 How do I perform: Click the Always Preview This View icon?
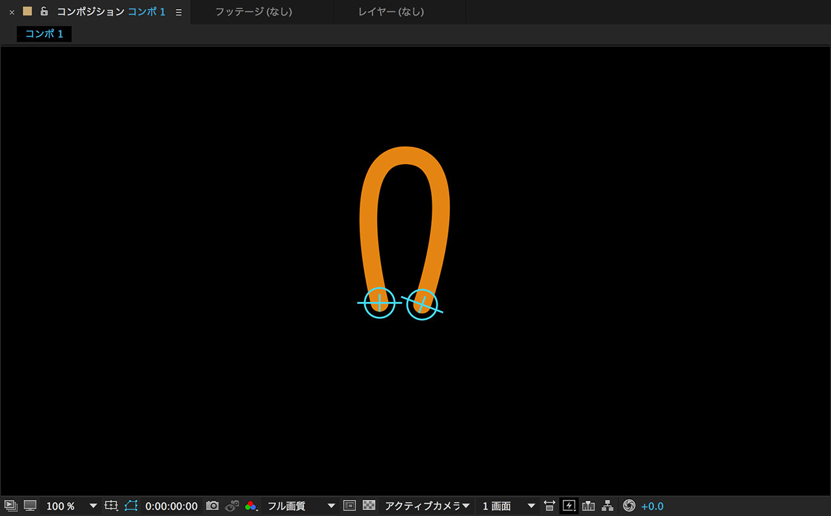(x=10, y=506)
